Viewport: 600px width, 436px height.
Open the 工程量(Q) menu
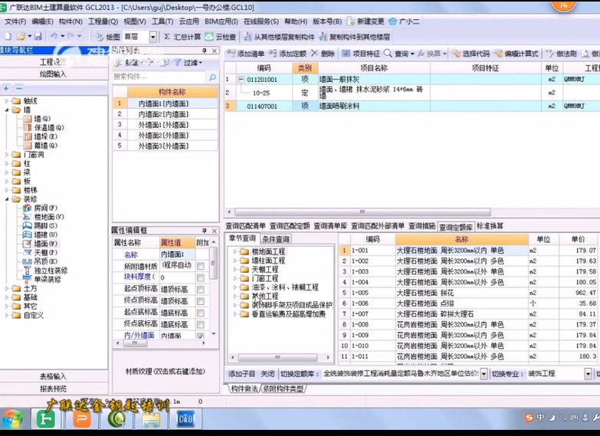coord(103,21)
